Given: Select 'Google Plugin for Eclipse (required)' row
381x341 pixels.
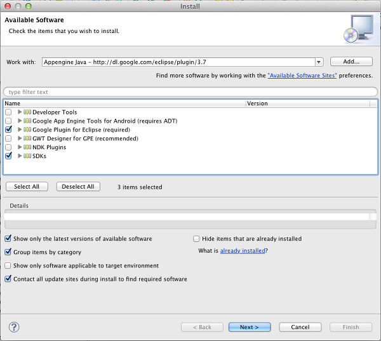Looking at the screenshot, I should [x=81, y=130].
